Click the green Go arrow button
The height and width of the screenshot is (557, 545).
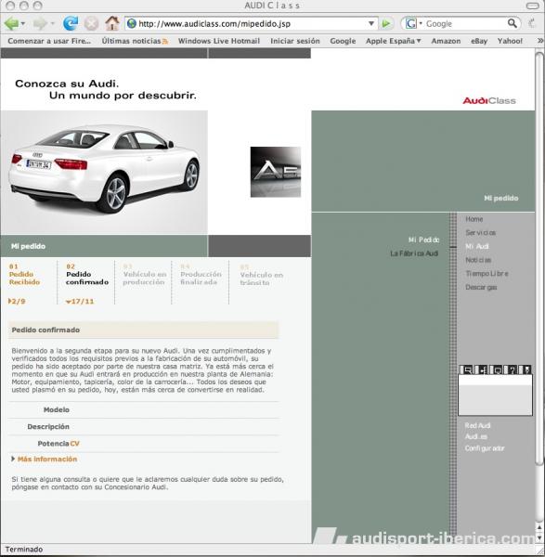(x=386, y=24)
